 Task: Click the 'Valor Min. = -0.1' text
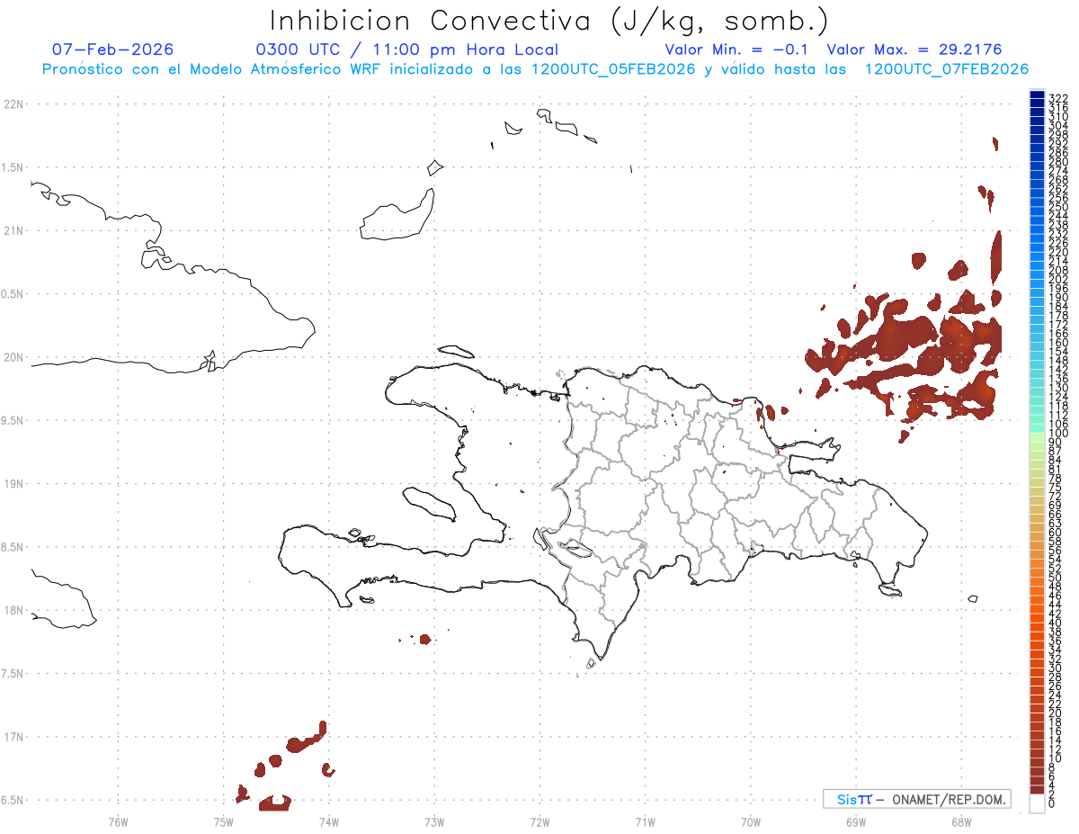coord(738,49)
